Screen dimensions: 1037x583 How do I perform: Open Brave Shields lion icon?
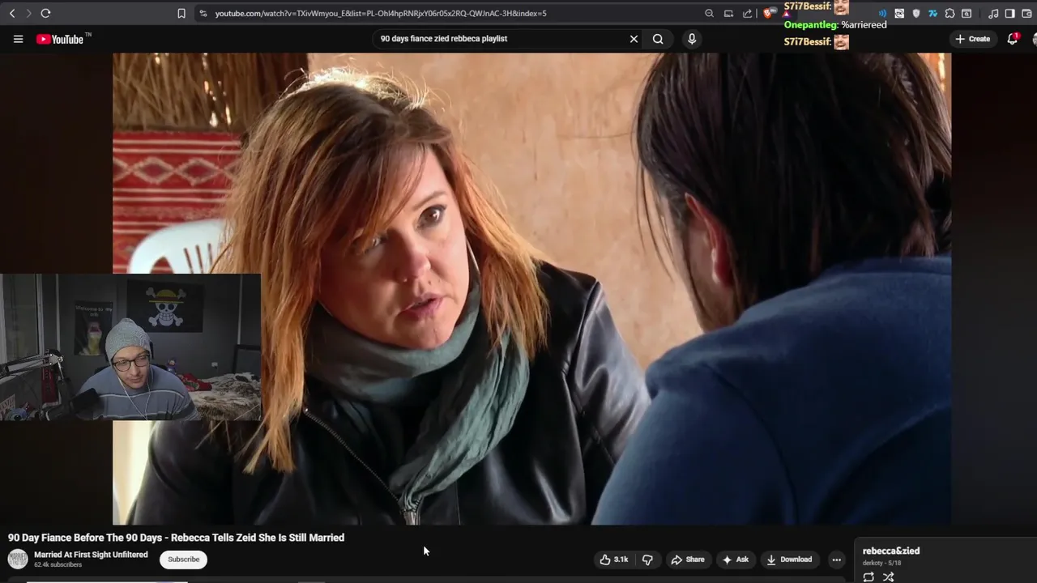pos(767,13)
